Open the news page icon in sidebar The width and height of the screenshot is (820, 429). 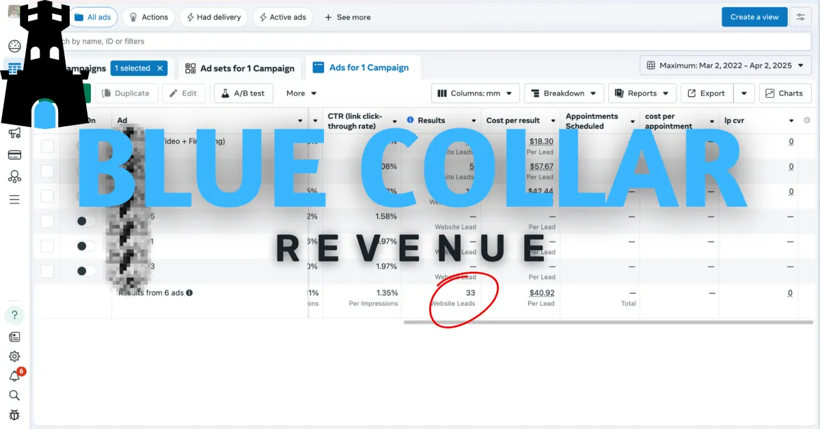pyautogui.click(x=14, y=337)
